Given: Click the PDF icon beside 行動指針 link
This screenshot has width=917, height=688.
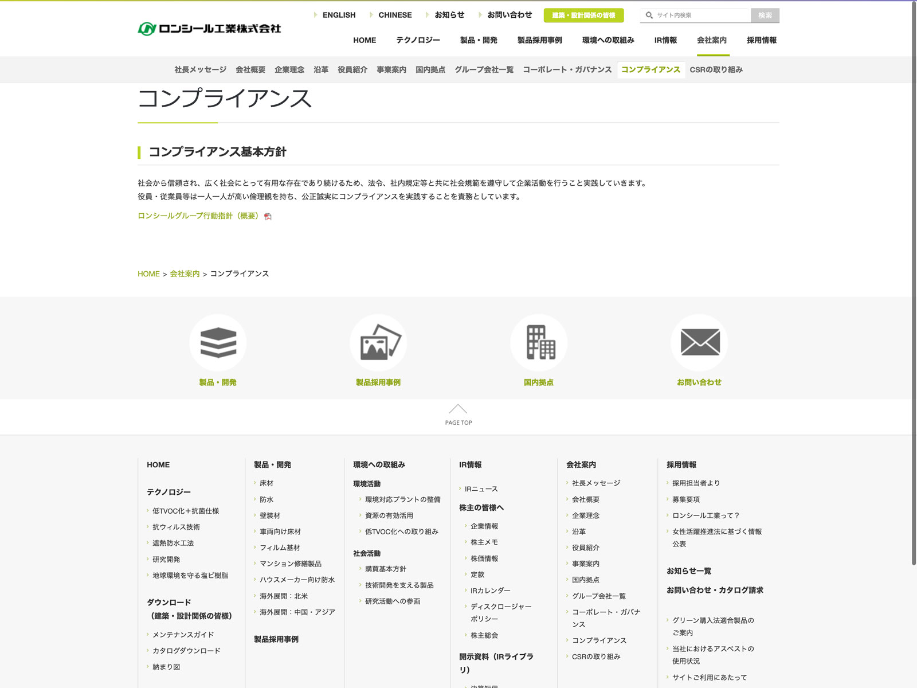Looking at the screenshot, I should (x=268, y=217).
